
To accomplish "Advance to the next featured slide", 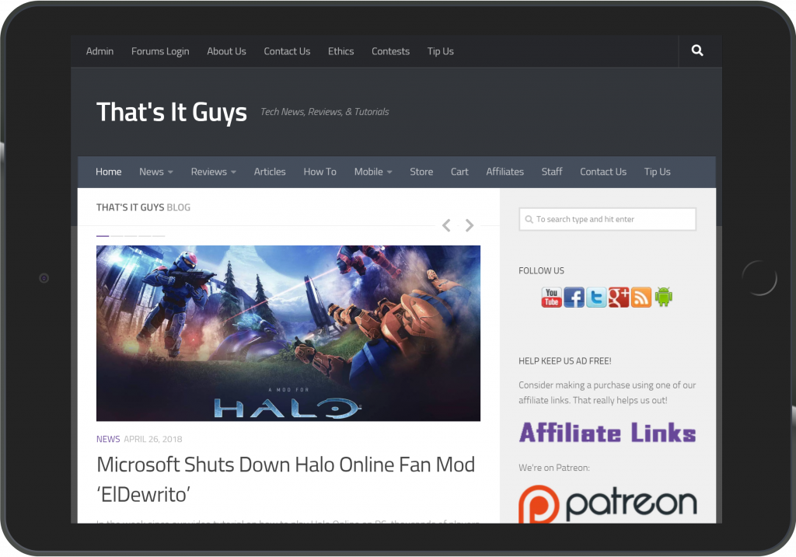I will pyautogui.click(x=470, y=225).
